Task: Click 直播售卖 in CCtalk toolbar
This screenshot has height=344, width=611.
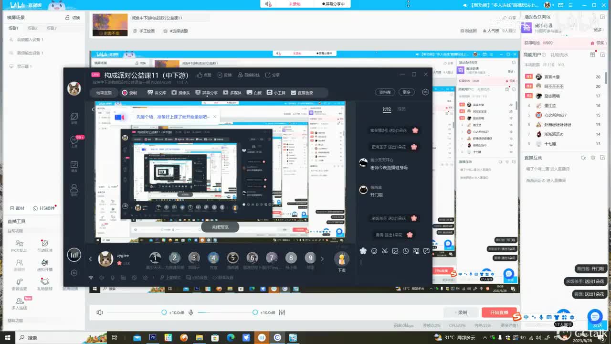Action: coord(302,93)
